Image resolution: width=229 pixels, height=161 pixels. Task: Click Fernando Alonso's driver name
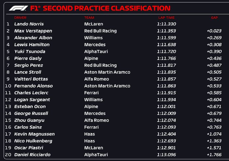(33, 86)
